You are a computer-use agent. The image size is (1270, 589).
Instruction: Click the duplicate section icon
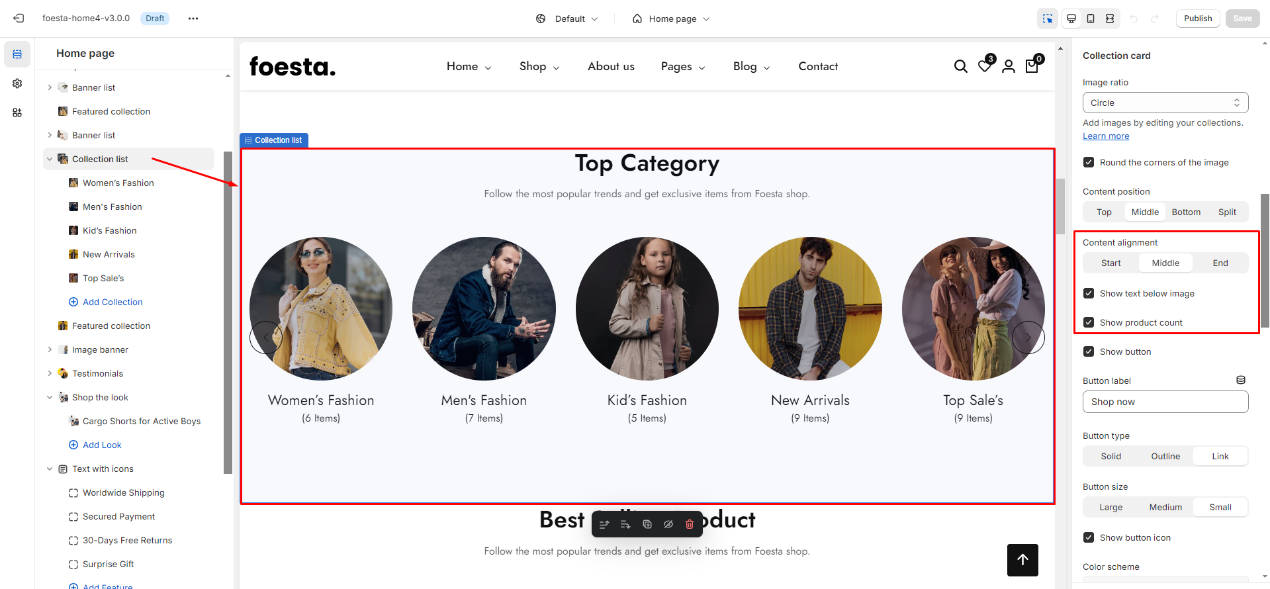[x=647, y=524]
